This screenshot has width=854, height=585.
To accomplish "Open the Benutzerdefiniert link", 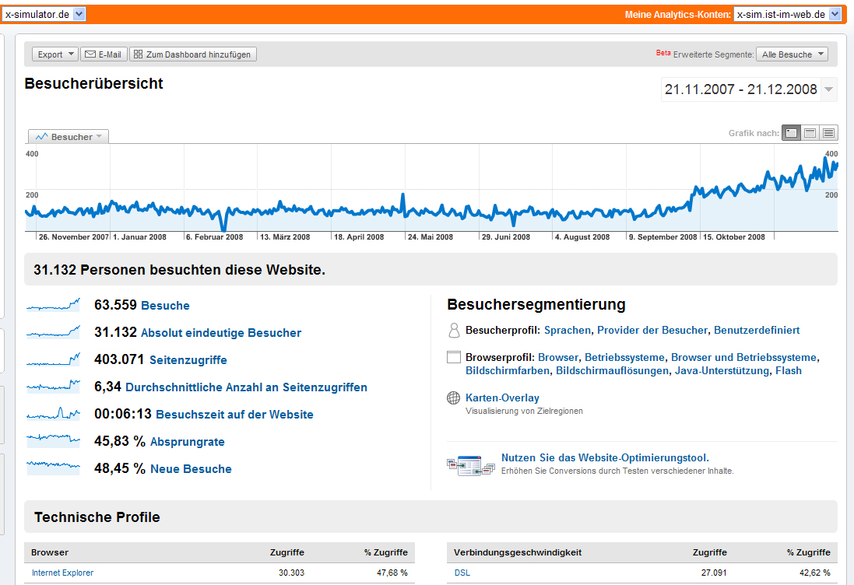I will (x=757, y=331).
